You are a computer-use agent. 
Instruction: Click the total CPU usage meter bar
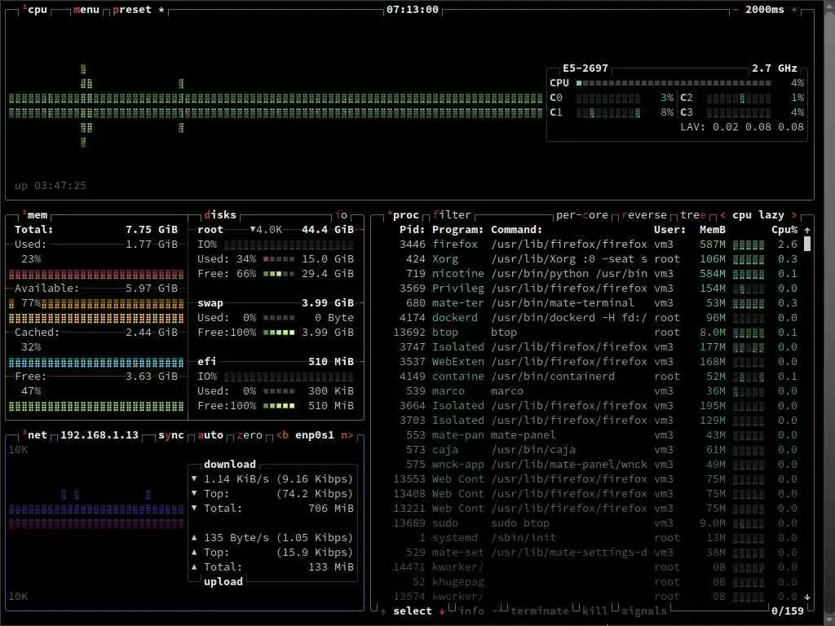tap(674, 83)
